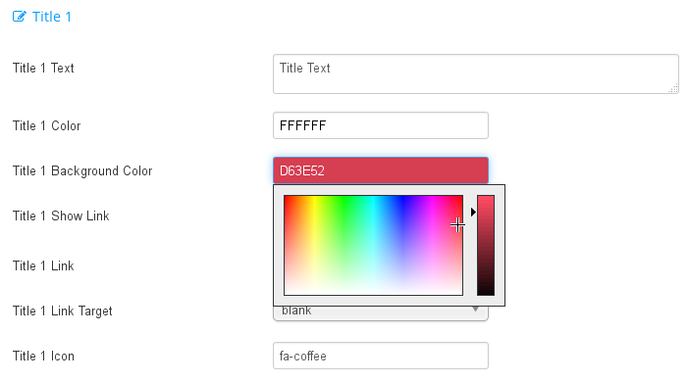Click the Title 1 section heading
The height and width of the screenshot is (383, 688).
point(51,17)
